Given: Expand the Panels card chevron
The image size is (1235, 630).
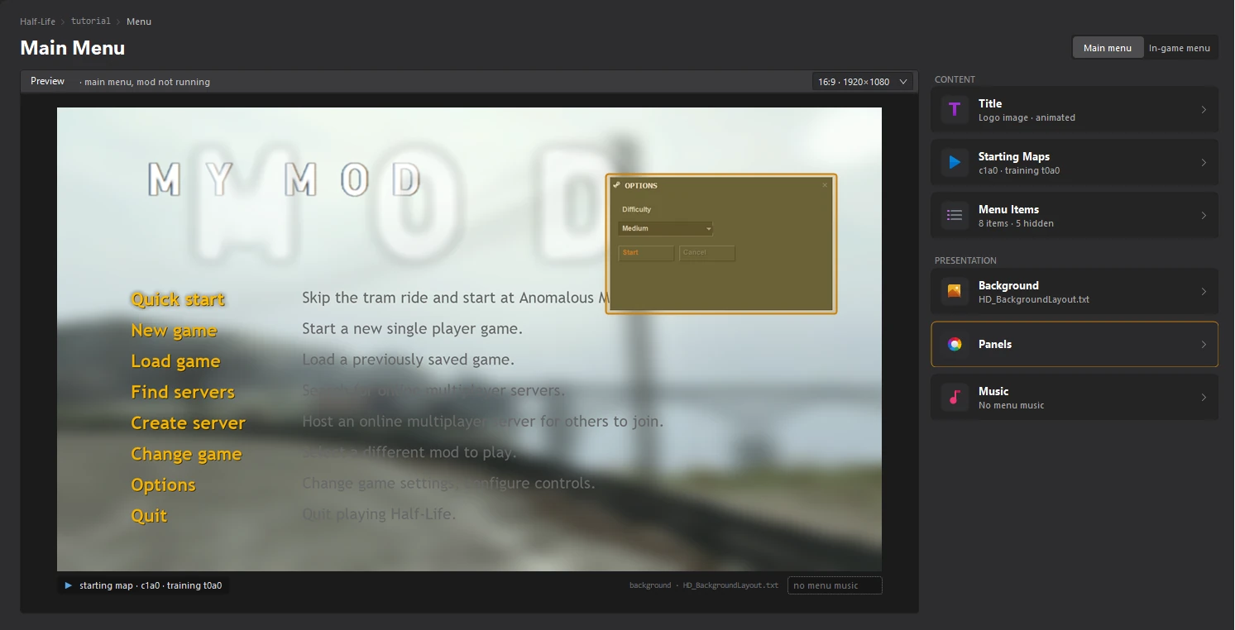Looking at the screenshot, I should (1204, 344).
